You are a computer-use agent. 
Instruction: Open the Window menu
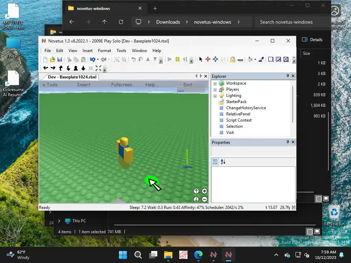click(139, 51)
